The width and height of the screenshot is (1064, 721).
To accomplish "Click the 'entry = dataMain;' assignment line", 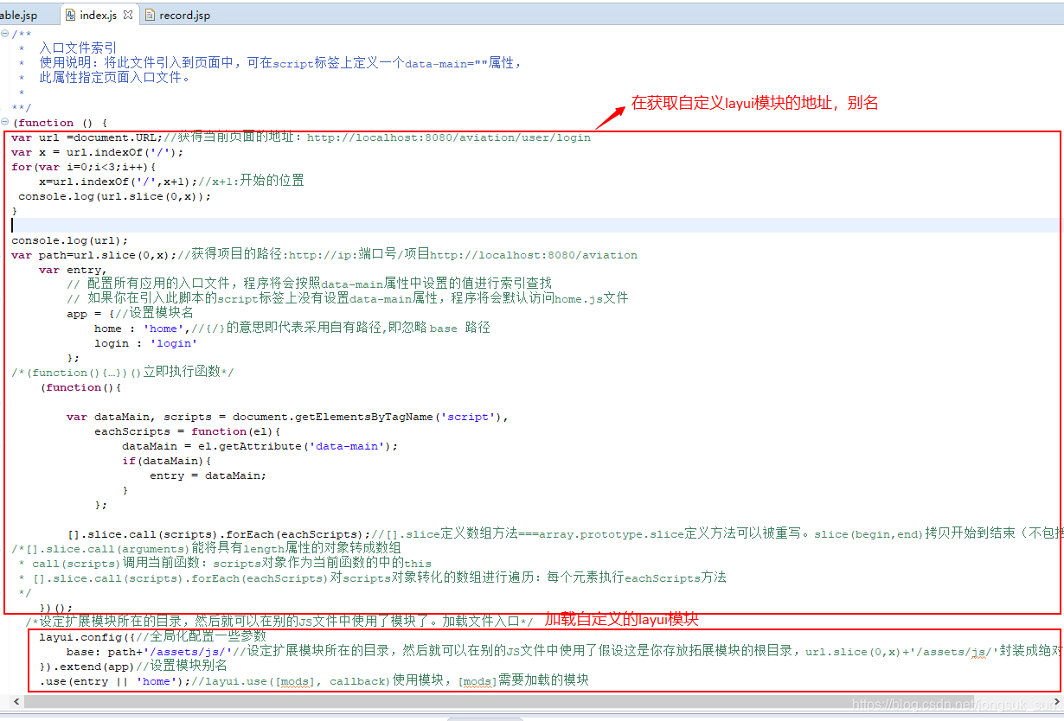I will 208,475.
